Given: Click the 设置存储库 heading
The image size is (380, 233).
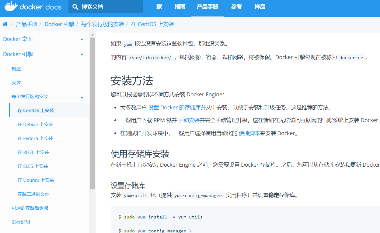Looking at the screenshot, I should [128, 185].
